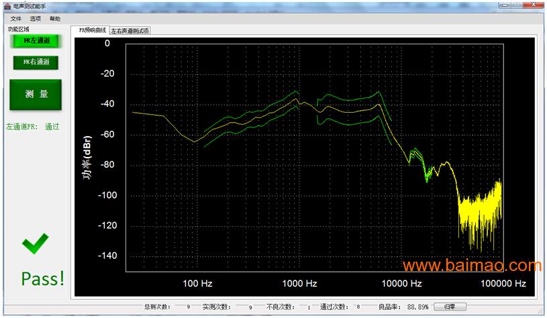Click the 良品率 percentage field
The height and width of the screenshot is (318, 547).
point(417,307)
